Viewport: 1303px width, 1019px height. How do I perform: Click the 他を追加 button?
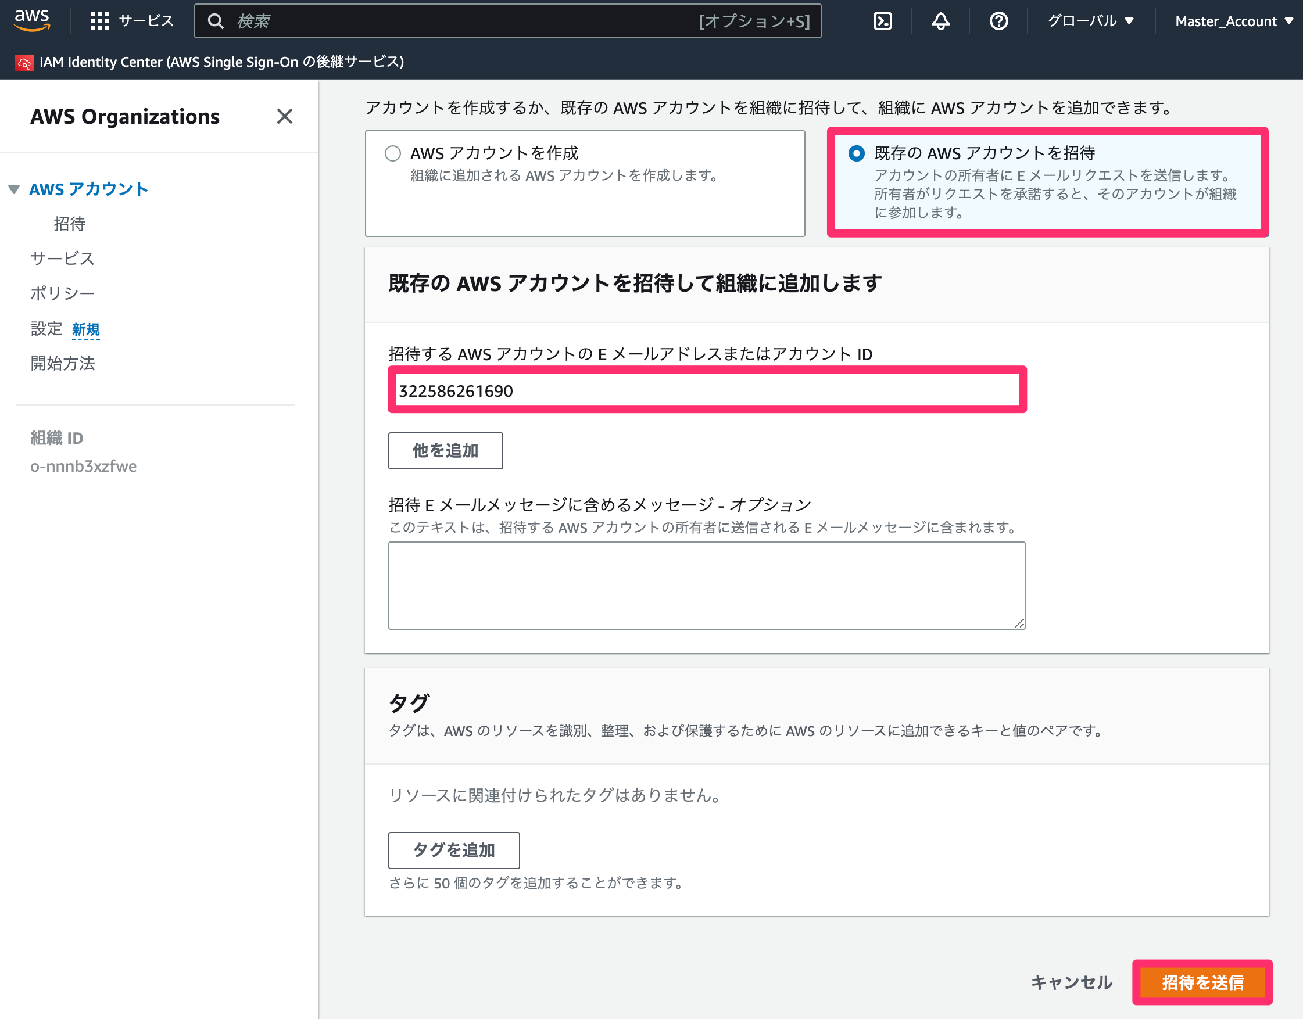445,450
